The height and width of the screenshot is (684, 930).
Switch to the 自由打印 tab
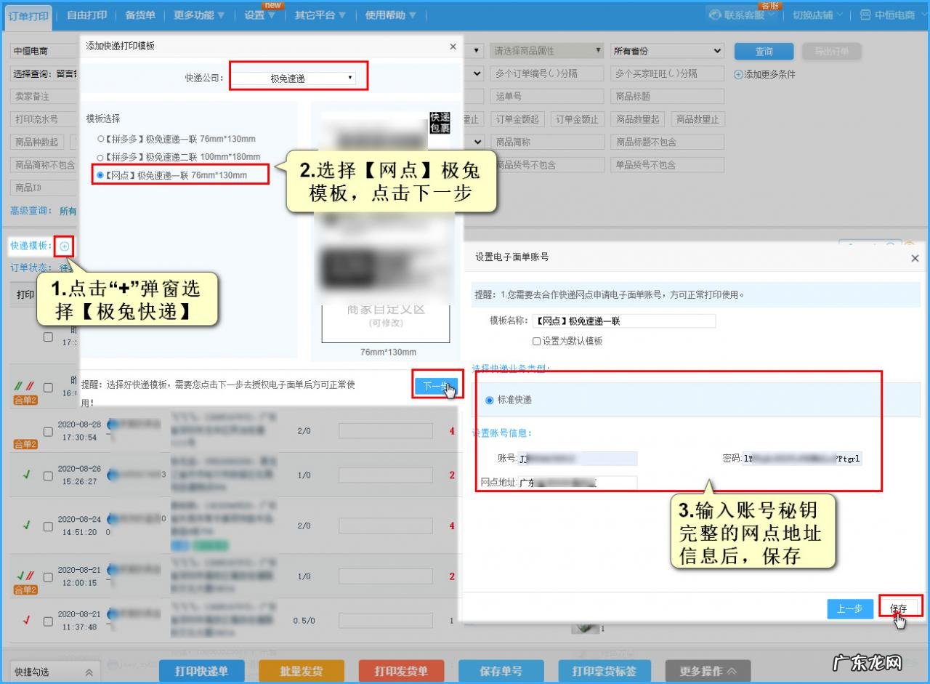pos(86,14)
